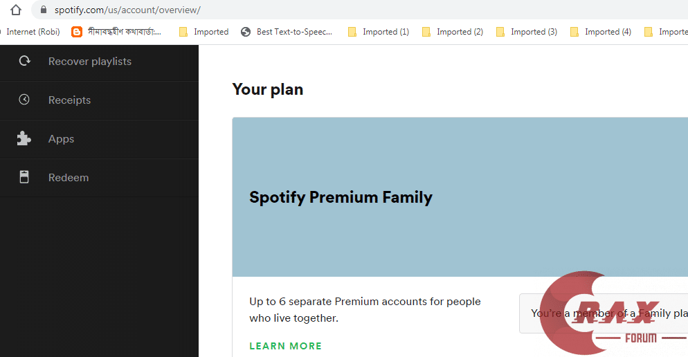Click the Apps puzzle piece icon
The width and height of the screenshot is (688, 357).
[24, 138]
